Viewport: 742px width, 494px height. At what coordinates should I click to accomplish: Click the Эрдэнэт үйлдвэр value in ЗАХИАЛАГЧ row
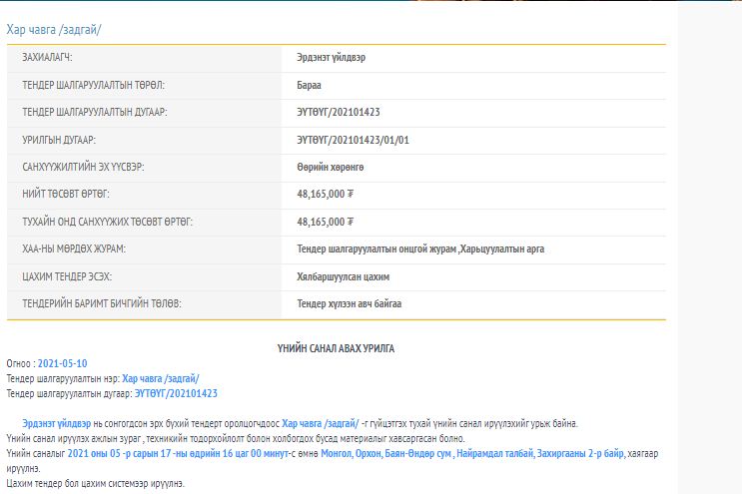coord(331,58)
